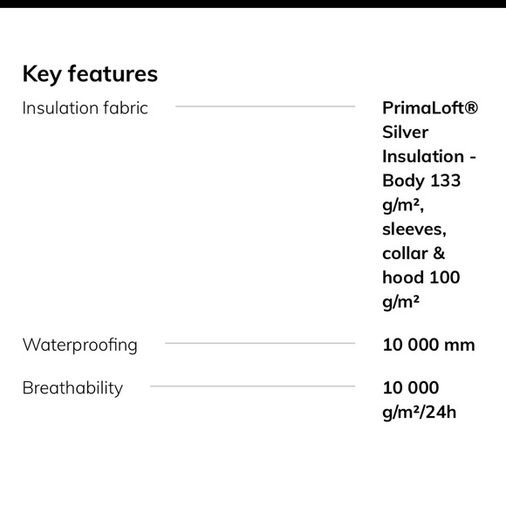
Task: Select the 'collar &' text line
Action: (x=414, y=253)
